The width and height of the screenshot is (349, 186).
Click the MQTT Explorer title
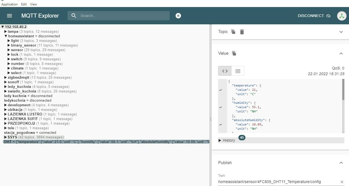tap(40, 16)
